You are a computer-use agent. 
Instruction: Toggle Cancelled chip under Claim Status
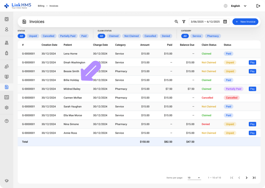pyautogui.click(x=150, y=36)
